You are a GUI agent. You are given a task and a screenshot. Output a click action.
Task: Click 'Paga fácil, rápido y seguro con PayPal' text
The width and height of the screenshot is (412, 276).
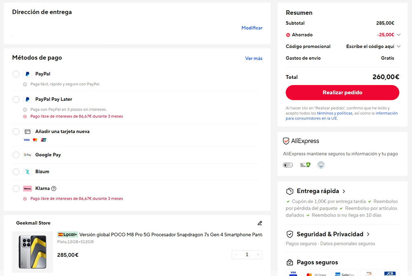[65, 84]
